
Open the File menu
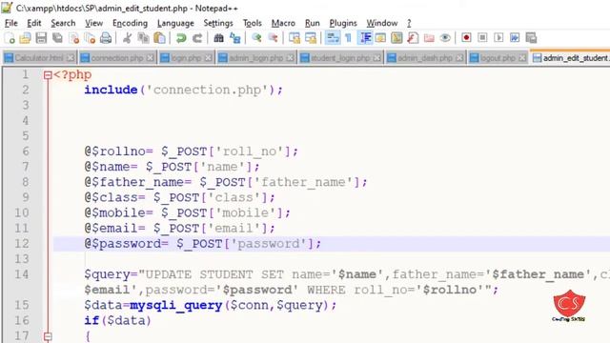click(x=10, y=23)
